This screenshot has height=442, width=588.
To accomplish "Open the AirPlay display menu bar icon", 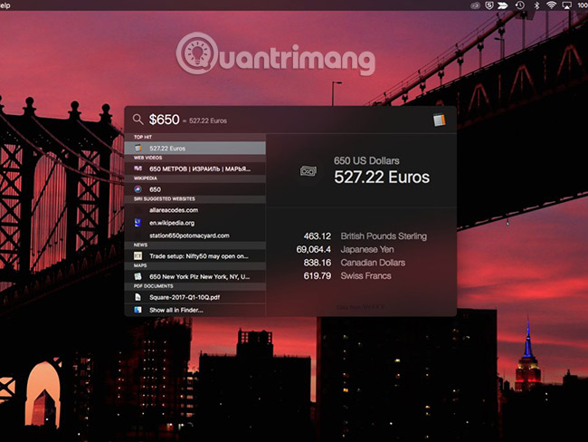I will (566, 5).
